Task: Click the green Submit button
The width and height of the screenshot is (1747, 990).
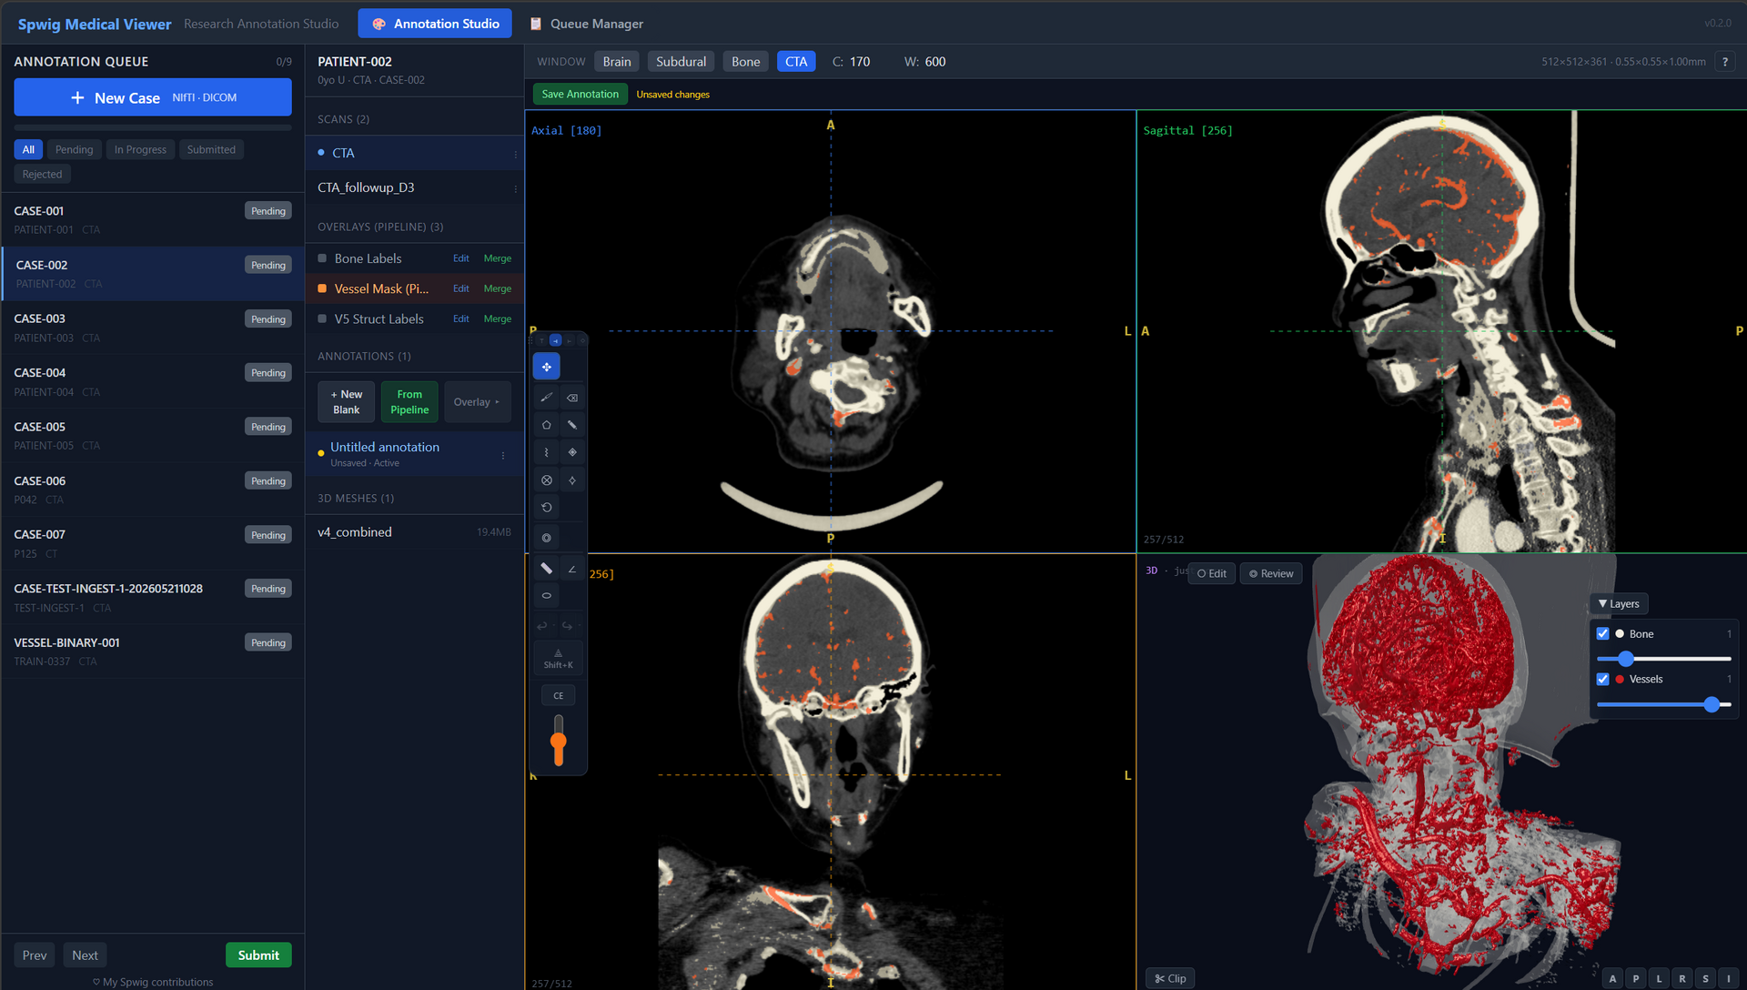Action: coord(258,955)
